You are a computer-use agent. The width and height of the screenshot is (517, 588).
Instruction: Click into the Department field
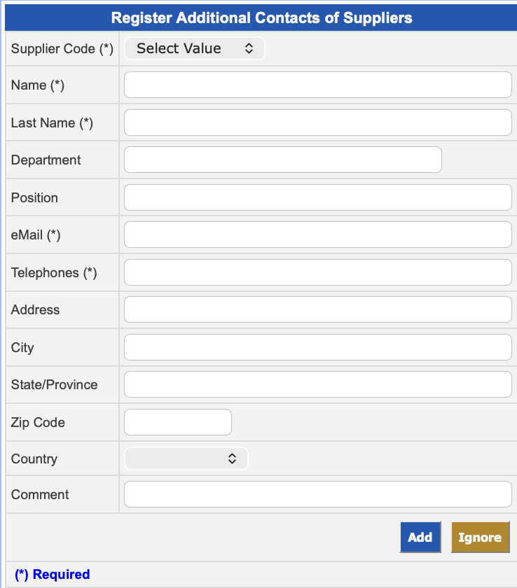click(282, 160)
